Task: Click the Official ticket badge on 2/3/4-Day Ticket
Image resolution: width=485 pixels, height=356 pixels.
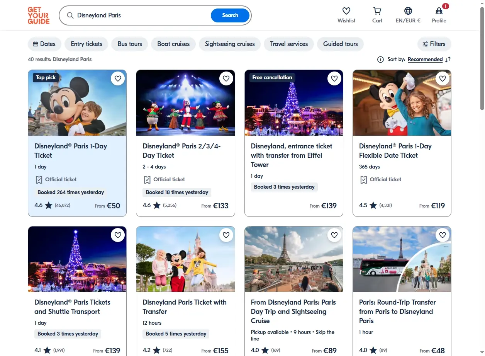Action: click(x=164, y=179)
